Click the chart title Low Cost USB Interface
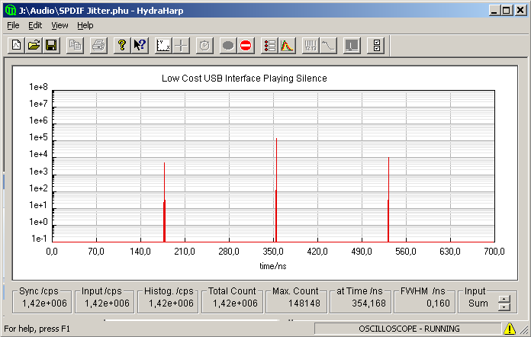 pos(244,79)
